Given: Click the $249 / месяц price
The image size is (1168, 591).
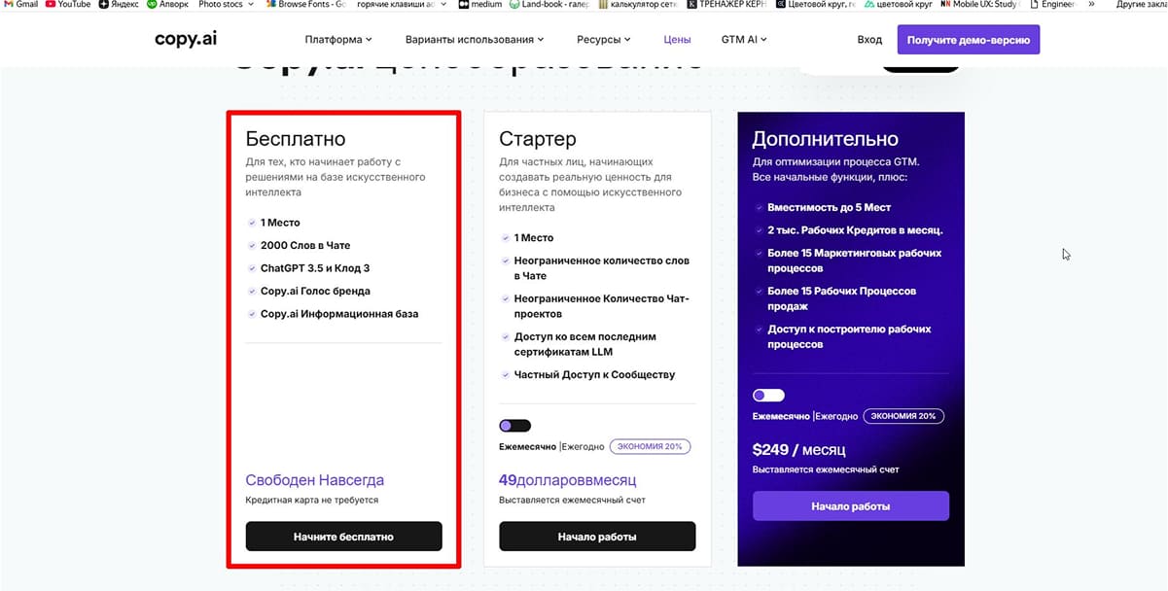Looking at the screenshot, I should [x=799, y=450].
